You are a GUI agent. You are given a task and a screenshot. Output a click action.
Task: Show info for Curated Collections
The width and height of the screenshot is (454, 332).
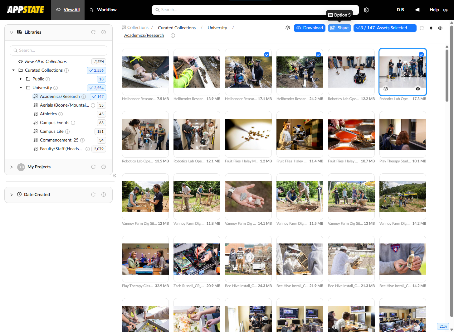pos(66,70)
